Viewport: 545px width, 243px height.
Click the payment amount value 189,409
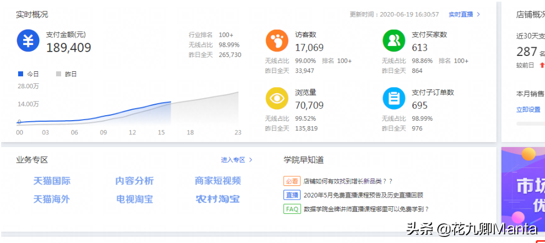[68, 48]
